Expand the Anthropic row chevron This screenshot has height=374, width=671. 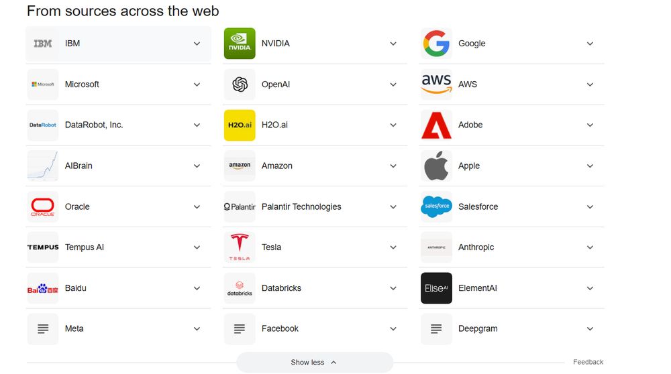[590, 247]
